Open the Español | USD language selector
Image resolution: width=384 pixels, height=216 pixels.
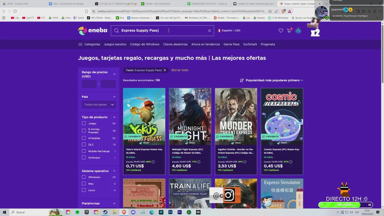[229, 31]
